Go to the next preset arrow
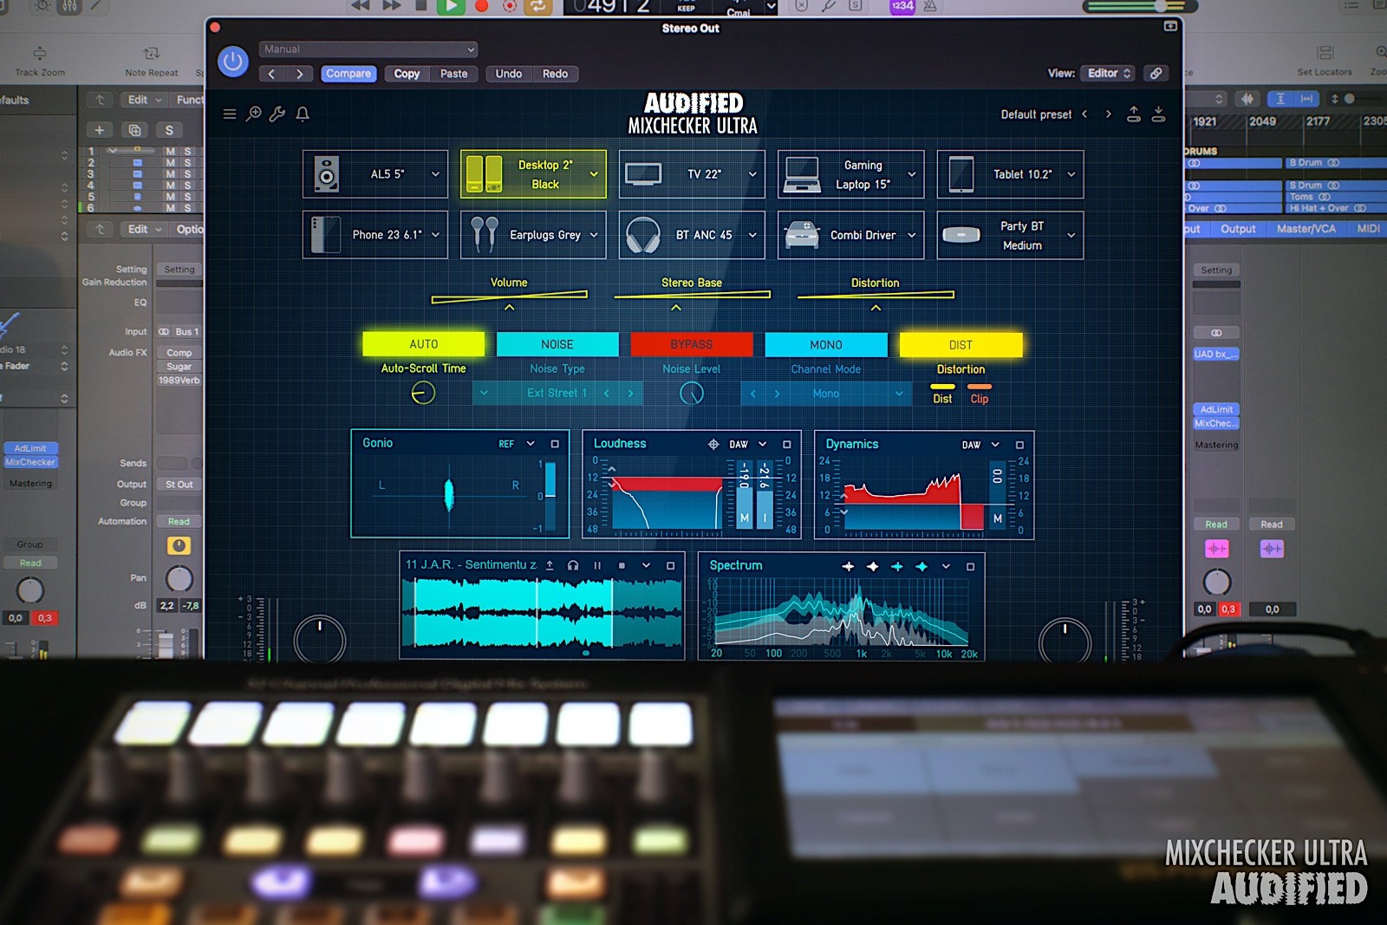This screenshot has height=925, width=1387. [x=1109, y=114]
